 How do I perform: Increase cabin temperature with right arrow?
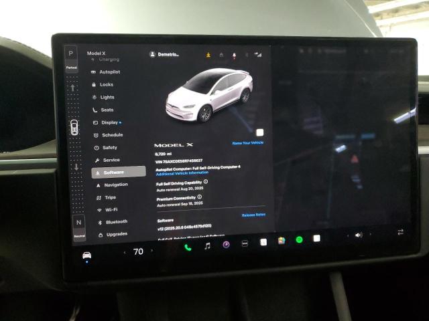152,251
